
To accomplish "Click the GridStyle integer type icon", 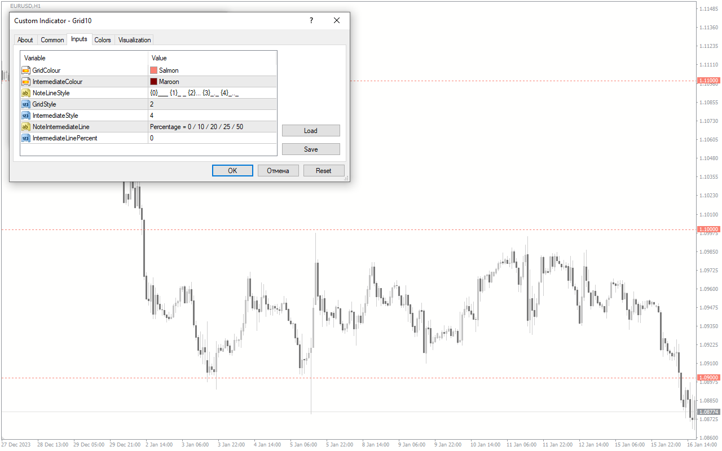I will pyautogui.click(x=25, y=104).
